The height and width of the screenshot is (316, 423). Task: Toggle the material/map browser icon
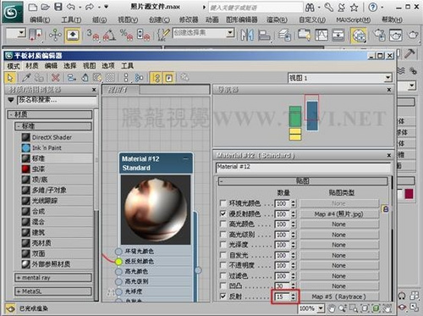(x=156, y=78)
